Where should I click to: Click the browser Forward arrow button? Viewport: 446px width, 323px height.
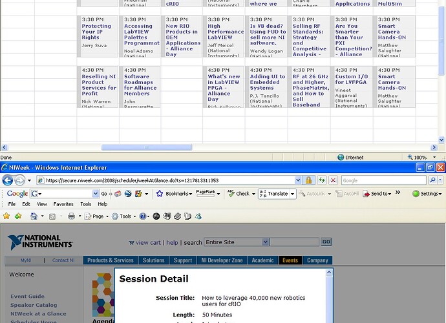click(19, 180)
